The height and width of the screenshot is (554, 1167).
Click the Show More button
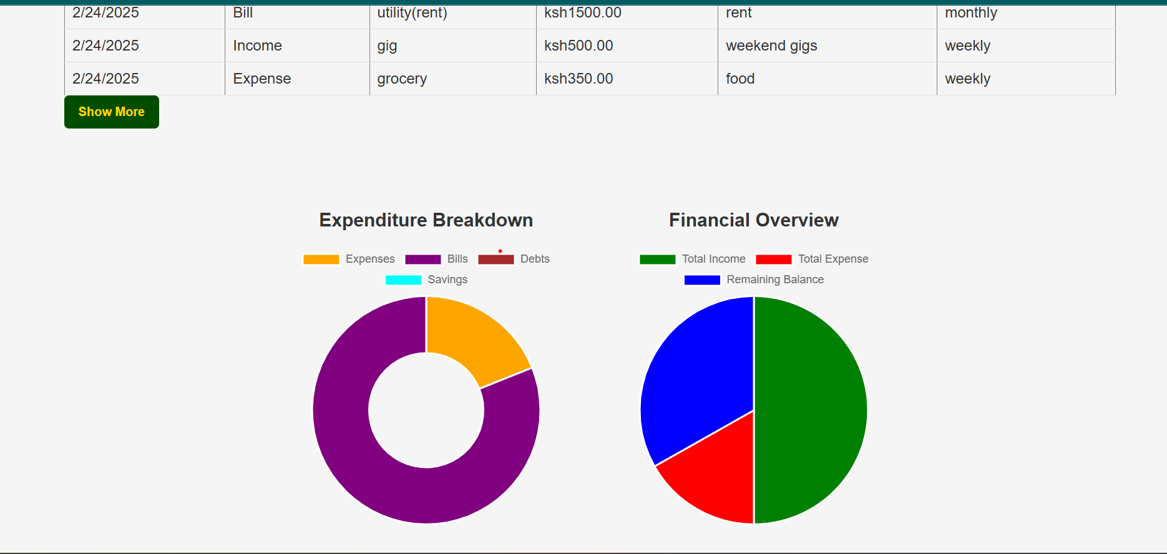112,112
